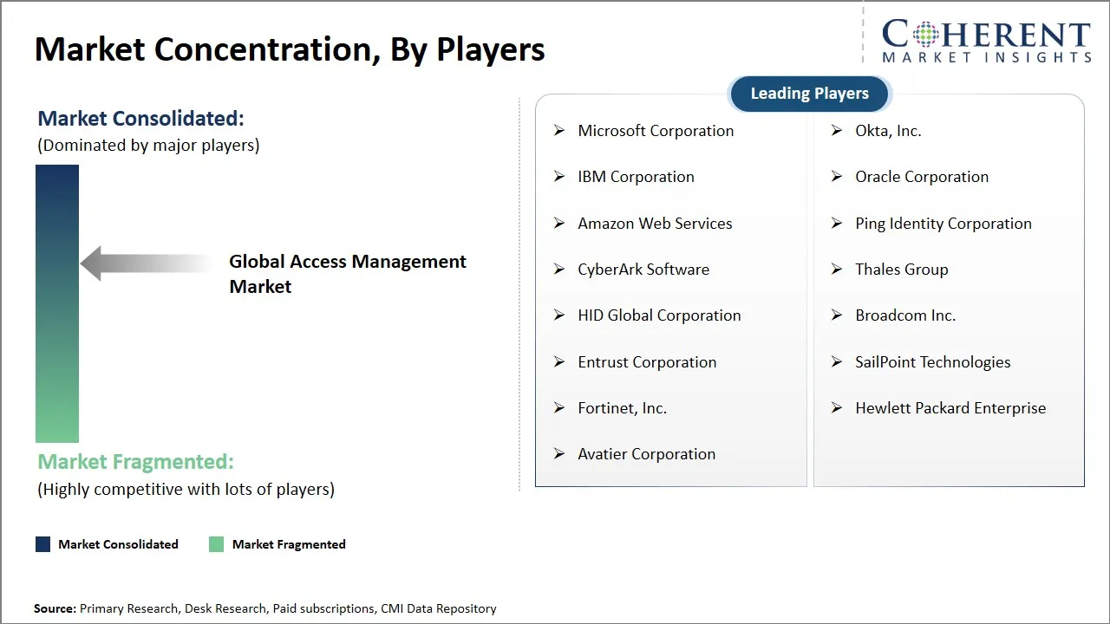Select the Market Fragmented legend label
This screenshot has height=624, width=1110.
coord(289,544)
